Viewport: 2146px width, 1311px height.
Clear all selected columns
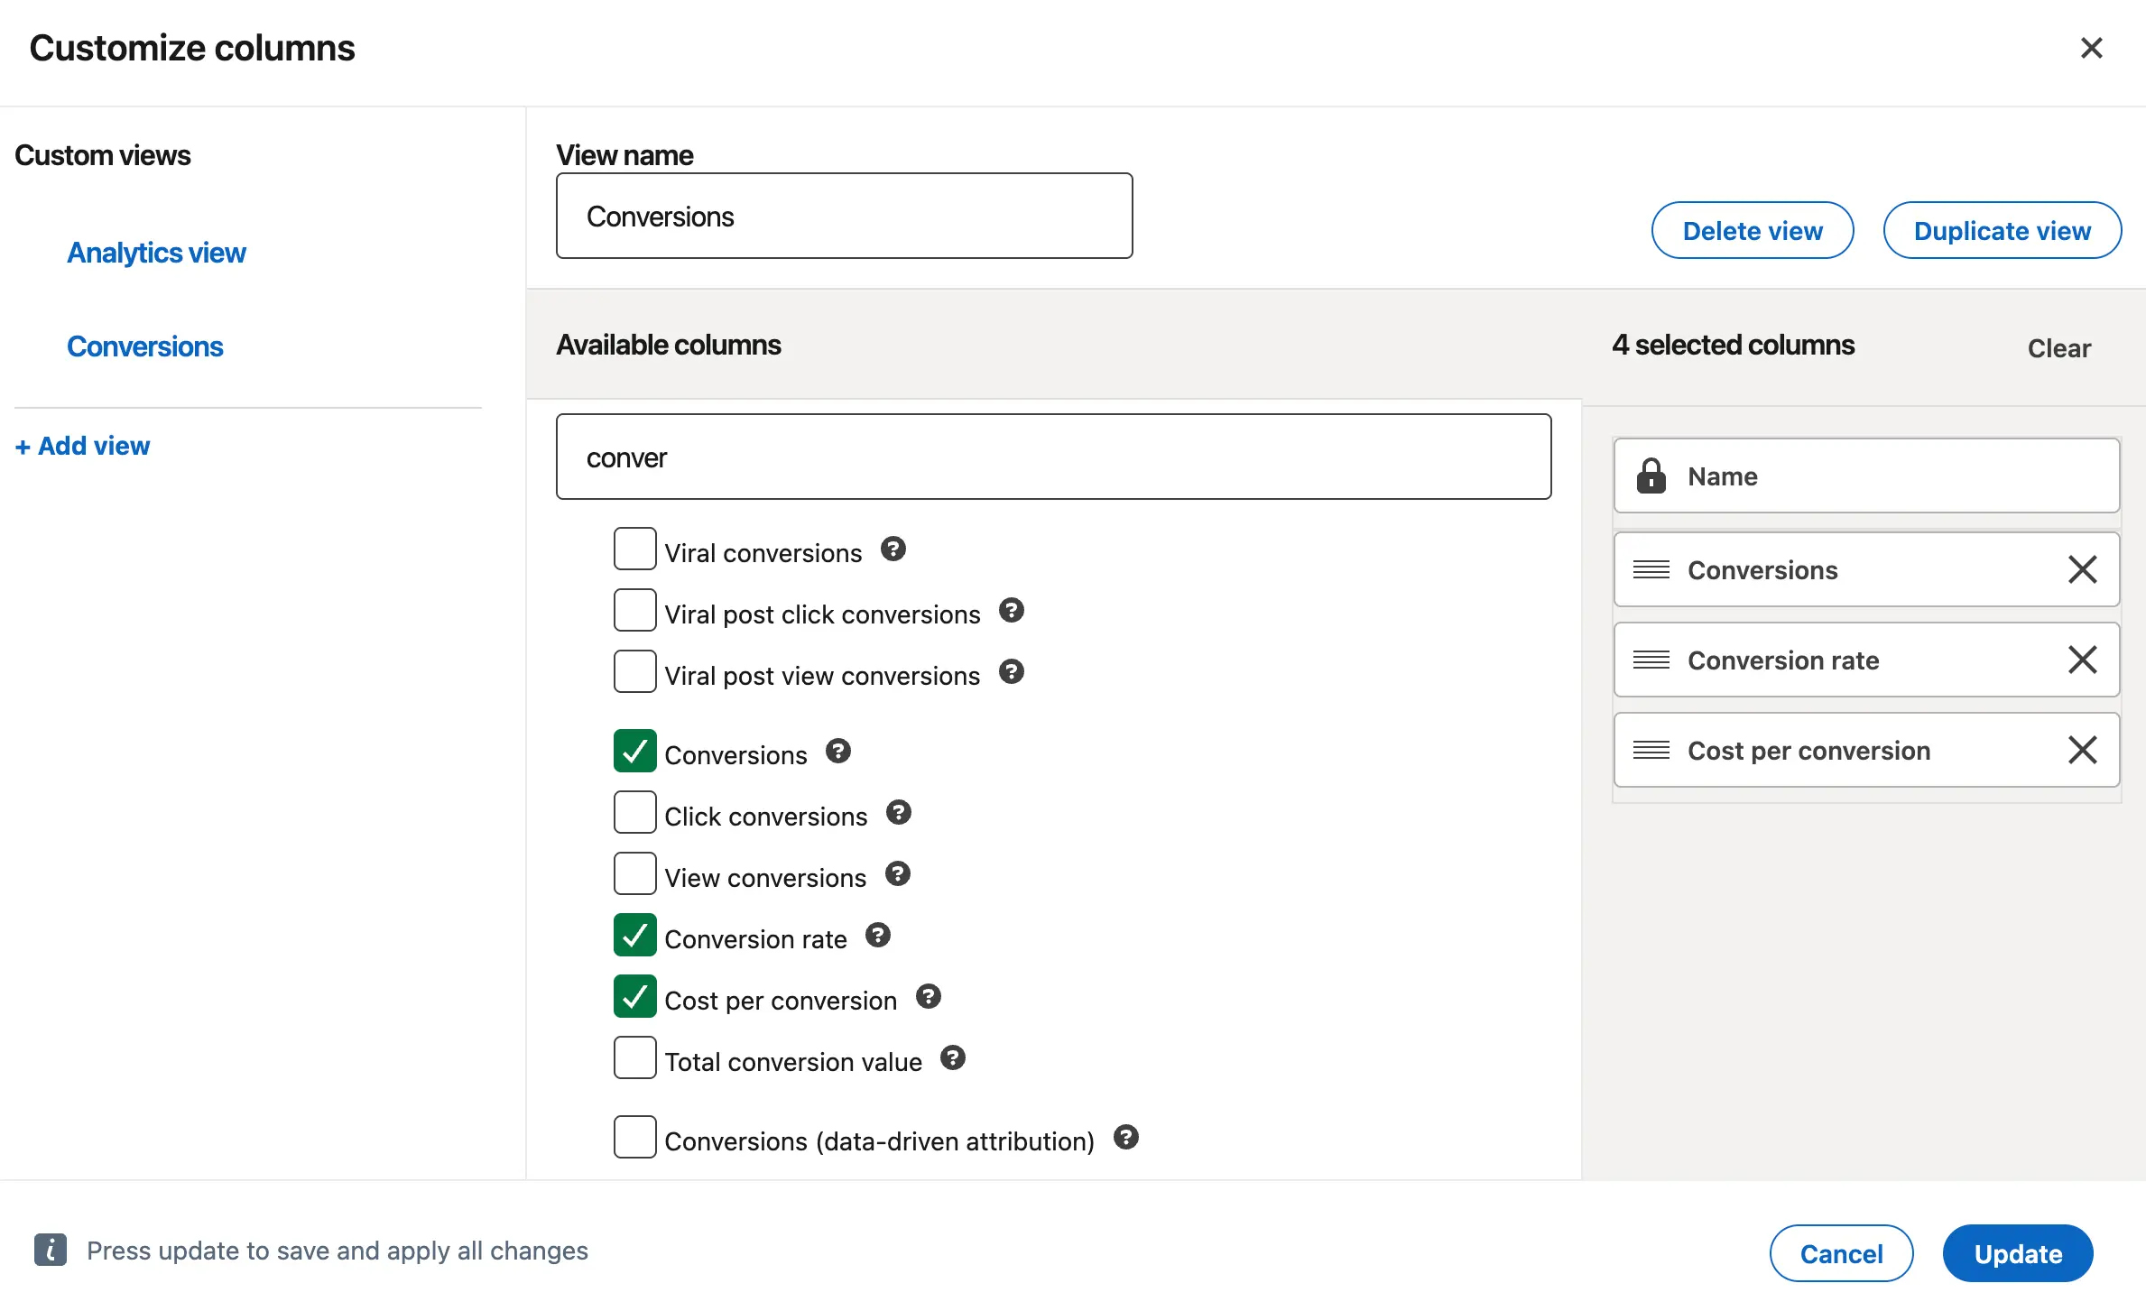coord(2058,348)
